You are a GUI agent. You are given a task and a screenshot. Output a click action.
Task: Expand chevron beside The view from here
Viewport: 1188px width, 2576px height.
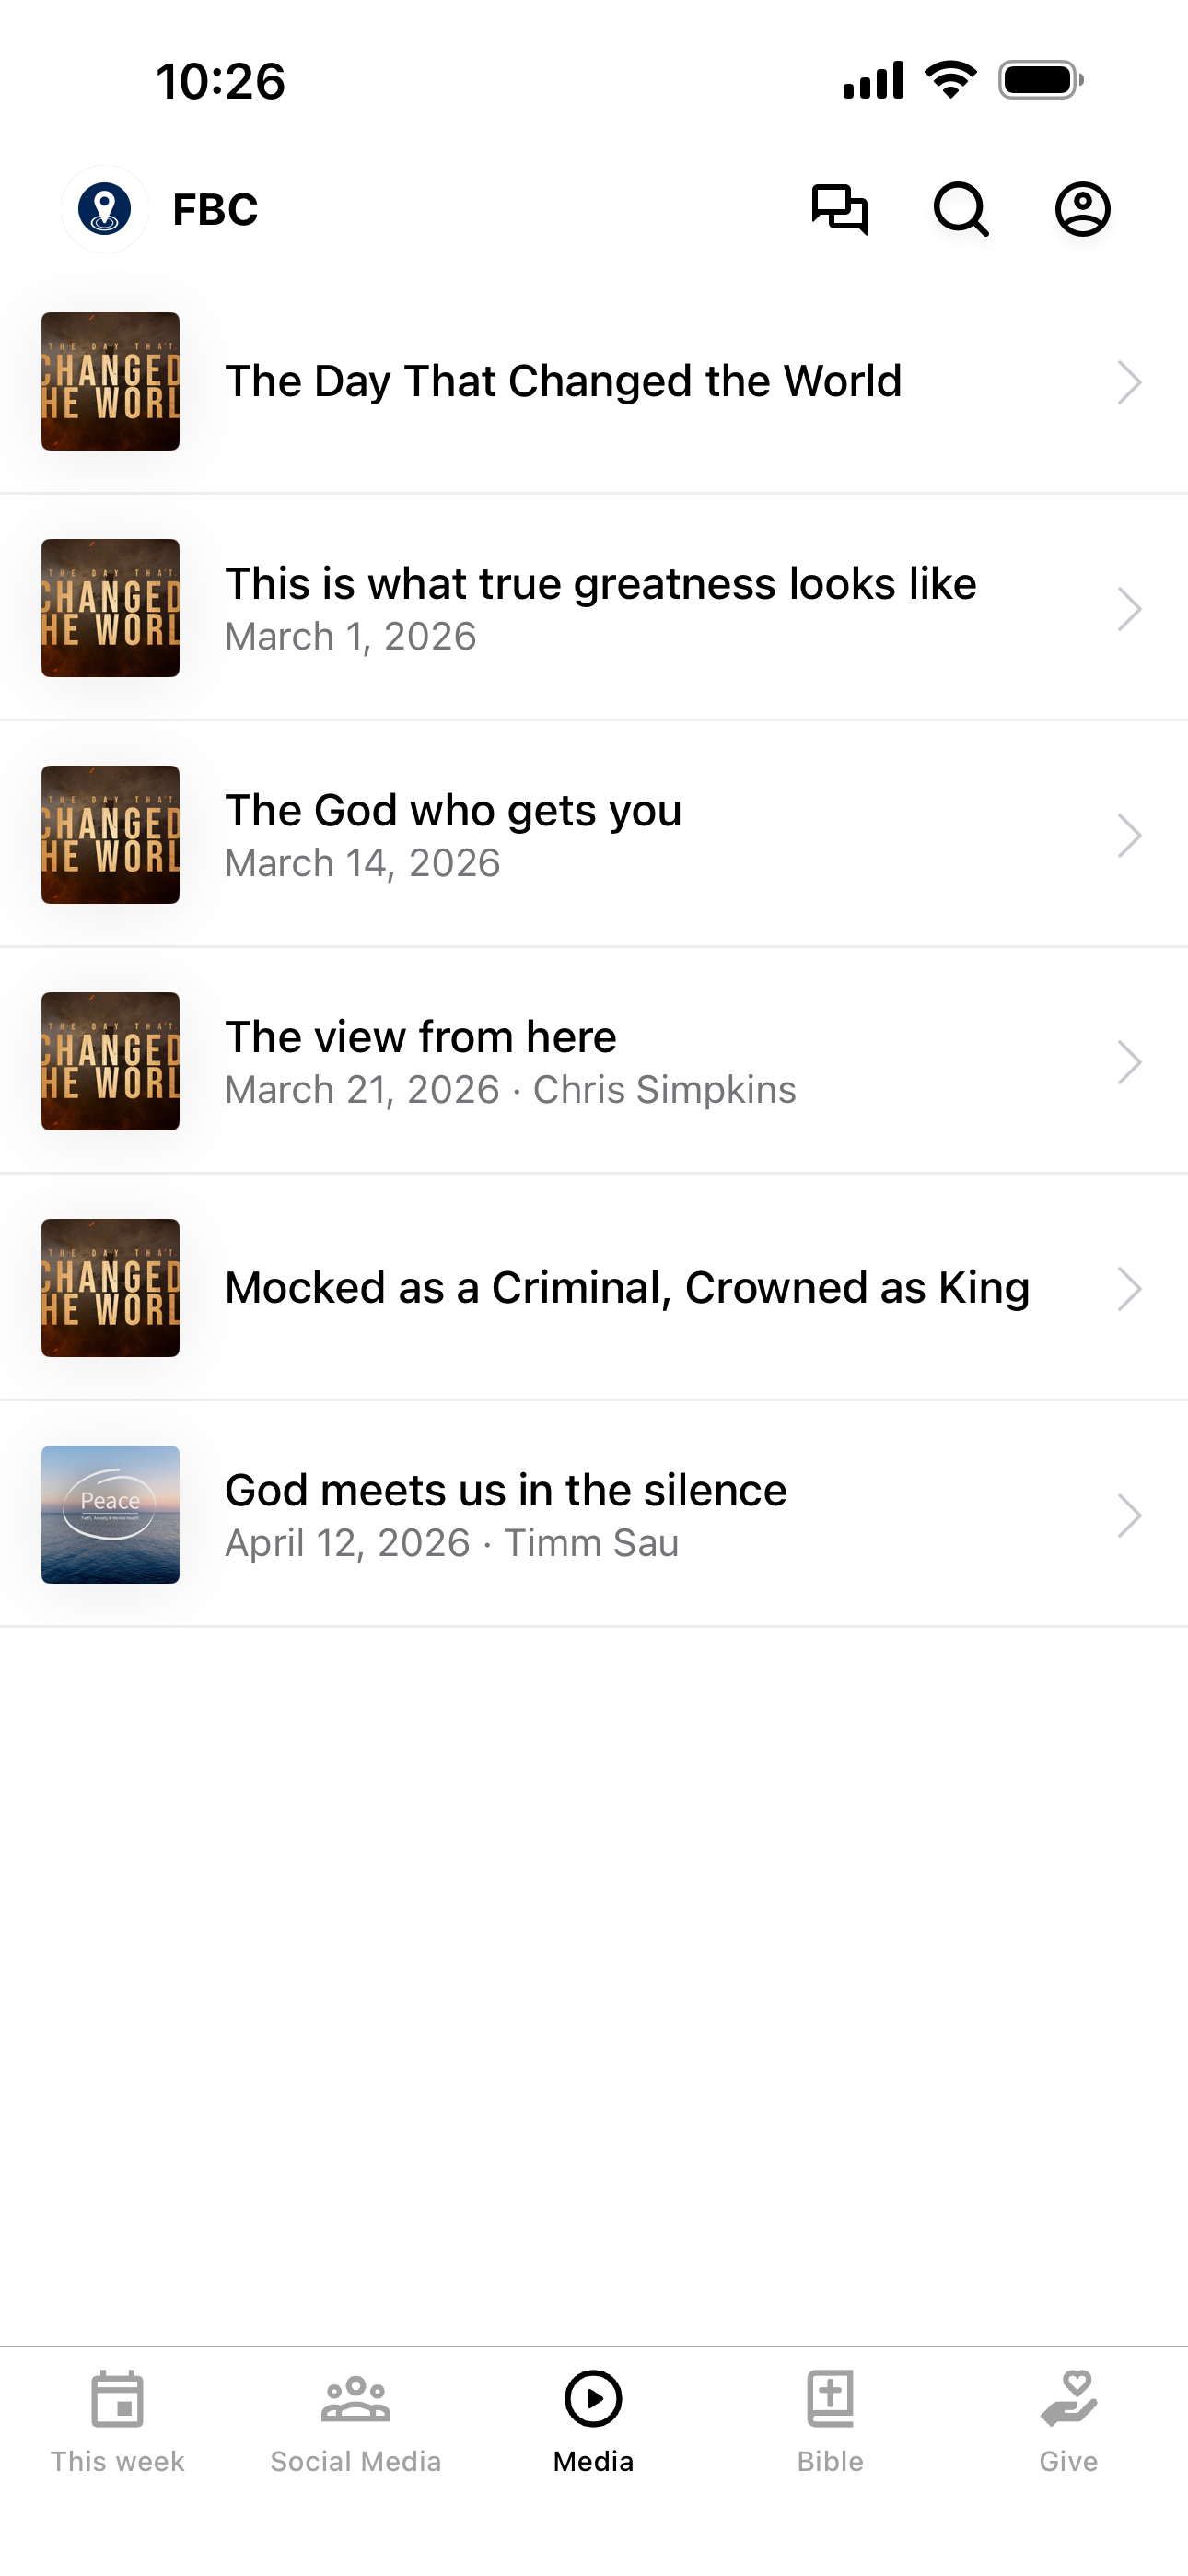point(1129,1062)
